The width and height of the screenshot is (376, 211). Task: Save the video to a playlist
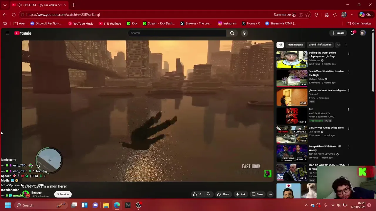(257, 194)
